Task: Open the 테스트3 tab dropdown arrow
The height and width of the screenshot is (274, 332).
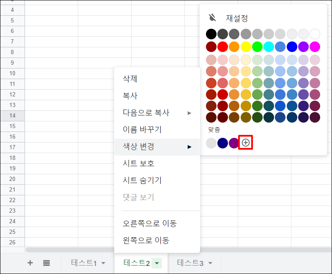Action: [210, 263]
